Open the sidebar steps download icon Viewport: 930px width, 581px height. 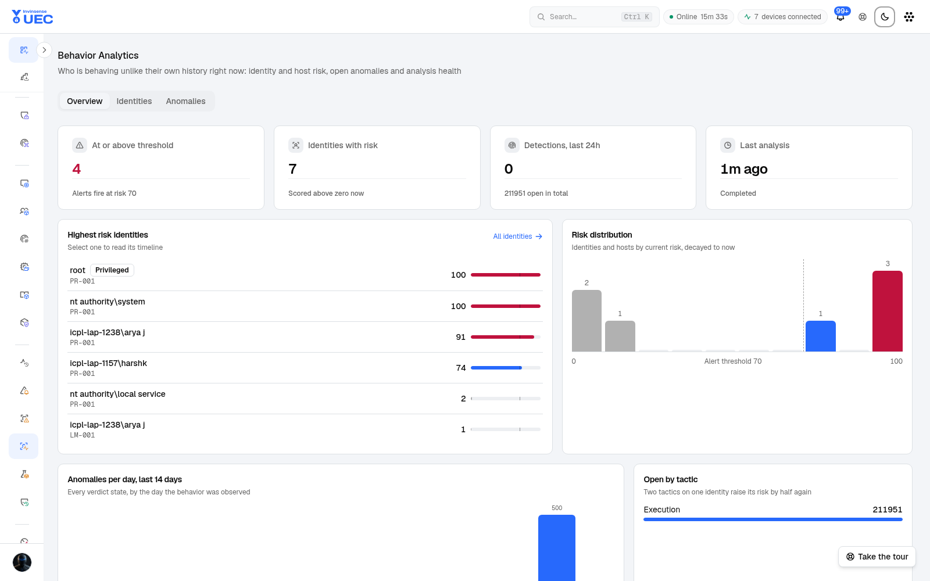(x=24, y=77)
